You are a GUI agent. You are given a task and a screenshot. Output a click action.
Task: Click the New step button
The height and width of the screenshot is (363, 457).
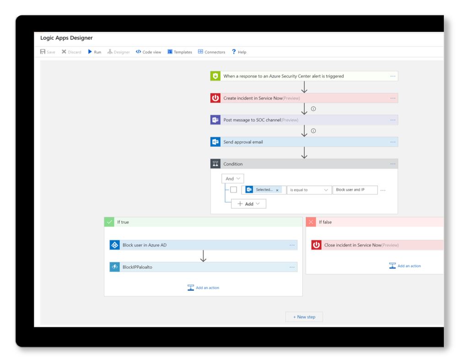tap(304, 317)
